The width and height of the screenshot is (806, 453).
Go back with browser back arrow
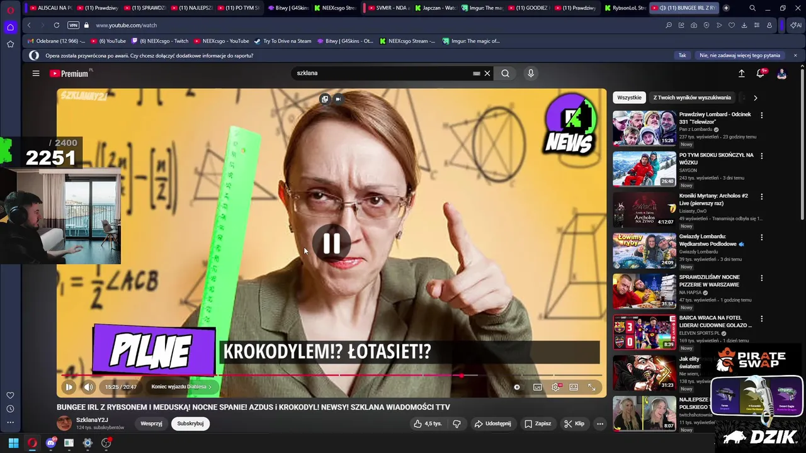(x=29, y=25)
